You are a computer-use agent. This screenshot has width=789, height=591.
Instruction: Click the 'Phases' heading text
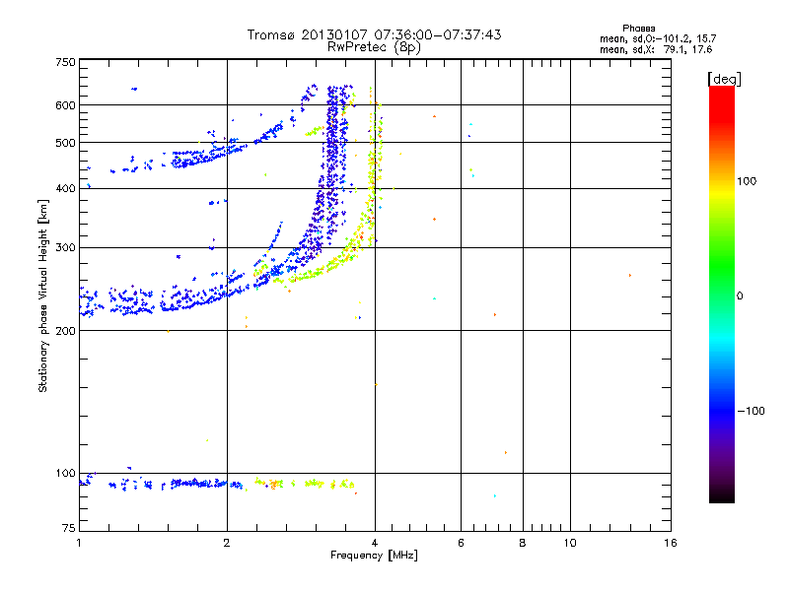638,29
